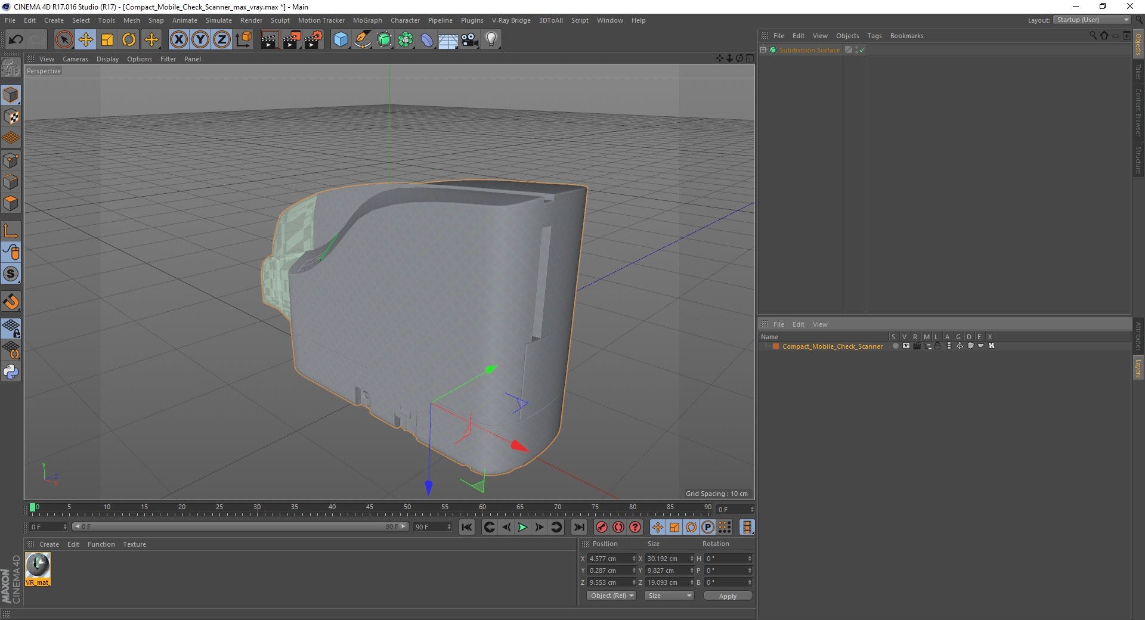Open Render to Picture Viewer icon
The width and height of the screenshot is (1145, 620).
pyautogui.click(x=292, y=40)
